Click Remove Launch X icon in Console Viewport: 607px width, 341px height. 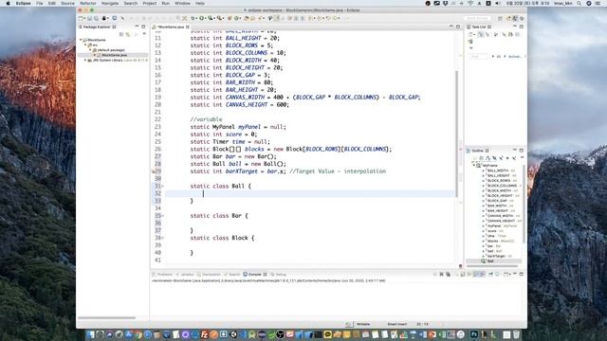tap(441, 274)
